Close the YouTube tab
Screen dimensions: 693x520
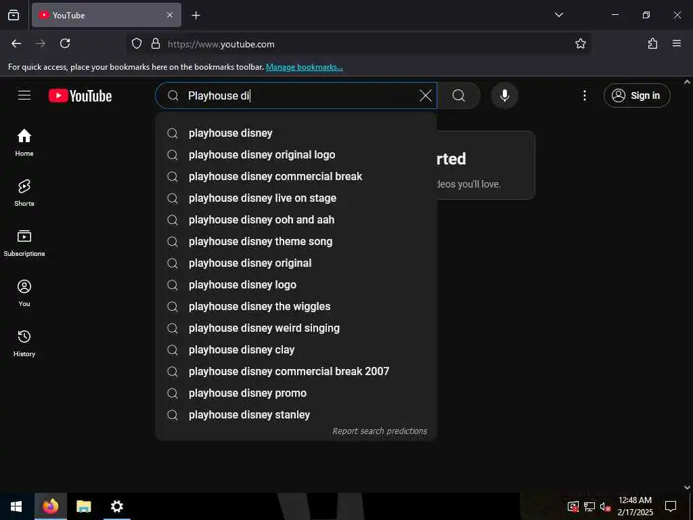tap(170, 16)
